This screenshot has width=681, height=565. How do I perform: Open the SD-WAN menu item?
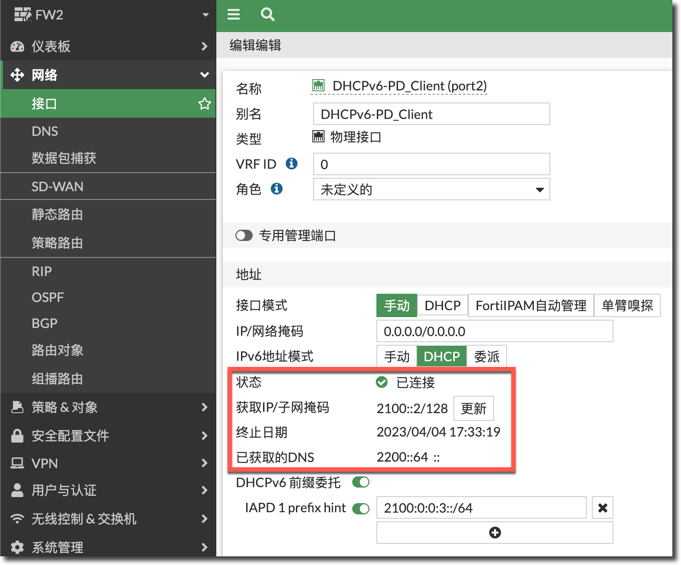tap(58, 186)
